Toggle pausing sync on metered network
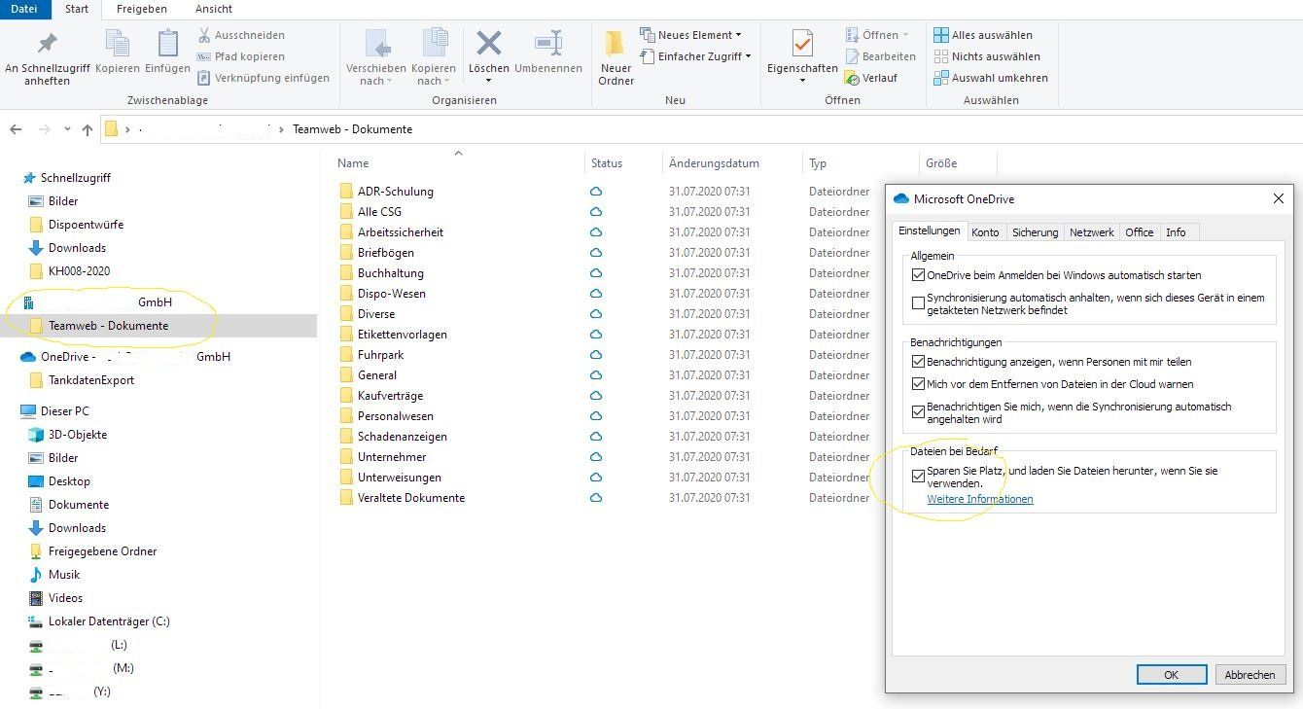The height and width of the screenshot is (709, 1303). click(918, 303)
